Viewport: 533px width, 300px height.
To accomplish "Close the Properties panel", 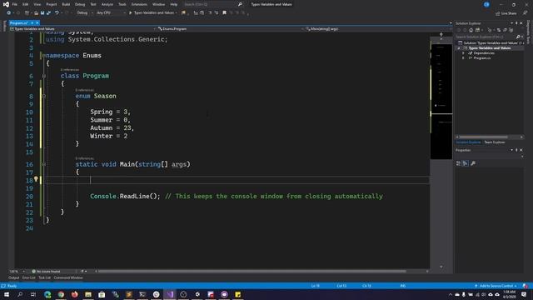I will tap(521, 150).
